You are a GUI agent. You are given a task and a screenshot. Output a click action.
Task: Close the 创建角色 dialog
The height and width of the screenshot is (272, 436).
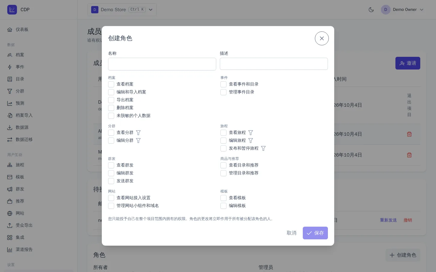click(322, 38)
